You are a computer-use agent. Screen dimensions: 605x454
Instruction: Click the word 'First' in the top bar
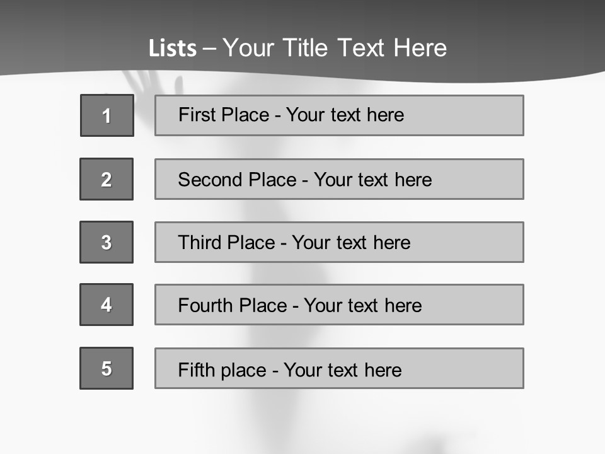tap(197, 115)
